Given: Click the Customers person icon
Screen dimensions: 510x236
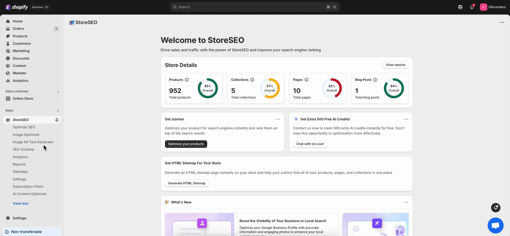Looking at the screenshot, I should (8, 44).
